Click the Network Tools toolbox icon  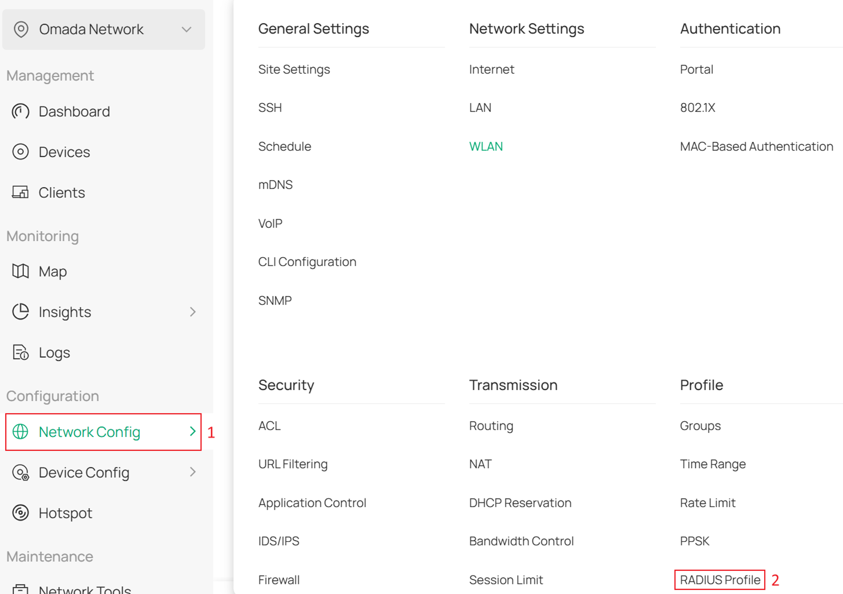tap(20, 589)
